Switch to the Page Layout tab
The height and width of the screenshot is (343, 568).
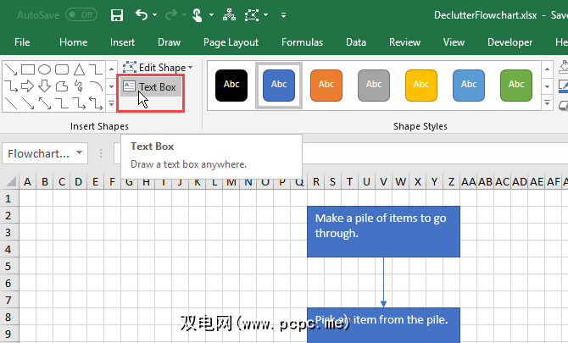click(x=231, y=42)
